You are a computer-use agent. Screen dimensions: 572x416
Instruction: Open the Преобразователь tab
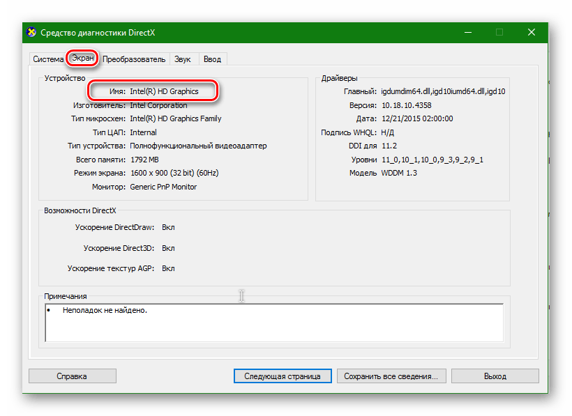134,59
